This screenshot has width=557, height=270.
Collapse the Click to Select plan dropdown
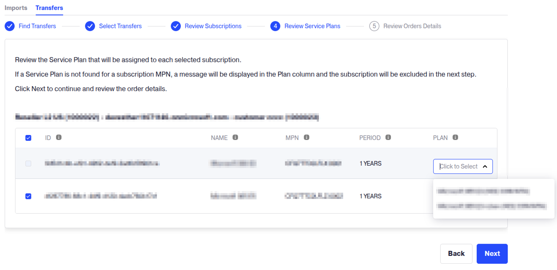(485, 166)
